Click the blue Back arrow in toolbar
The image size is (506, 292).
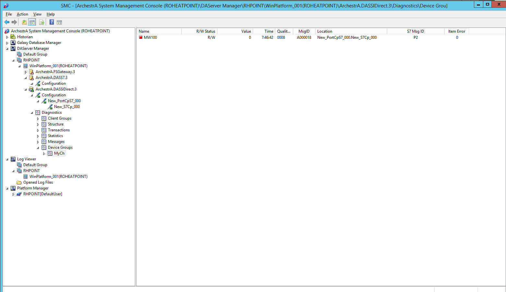(x=7, y=22)
